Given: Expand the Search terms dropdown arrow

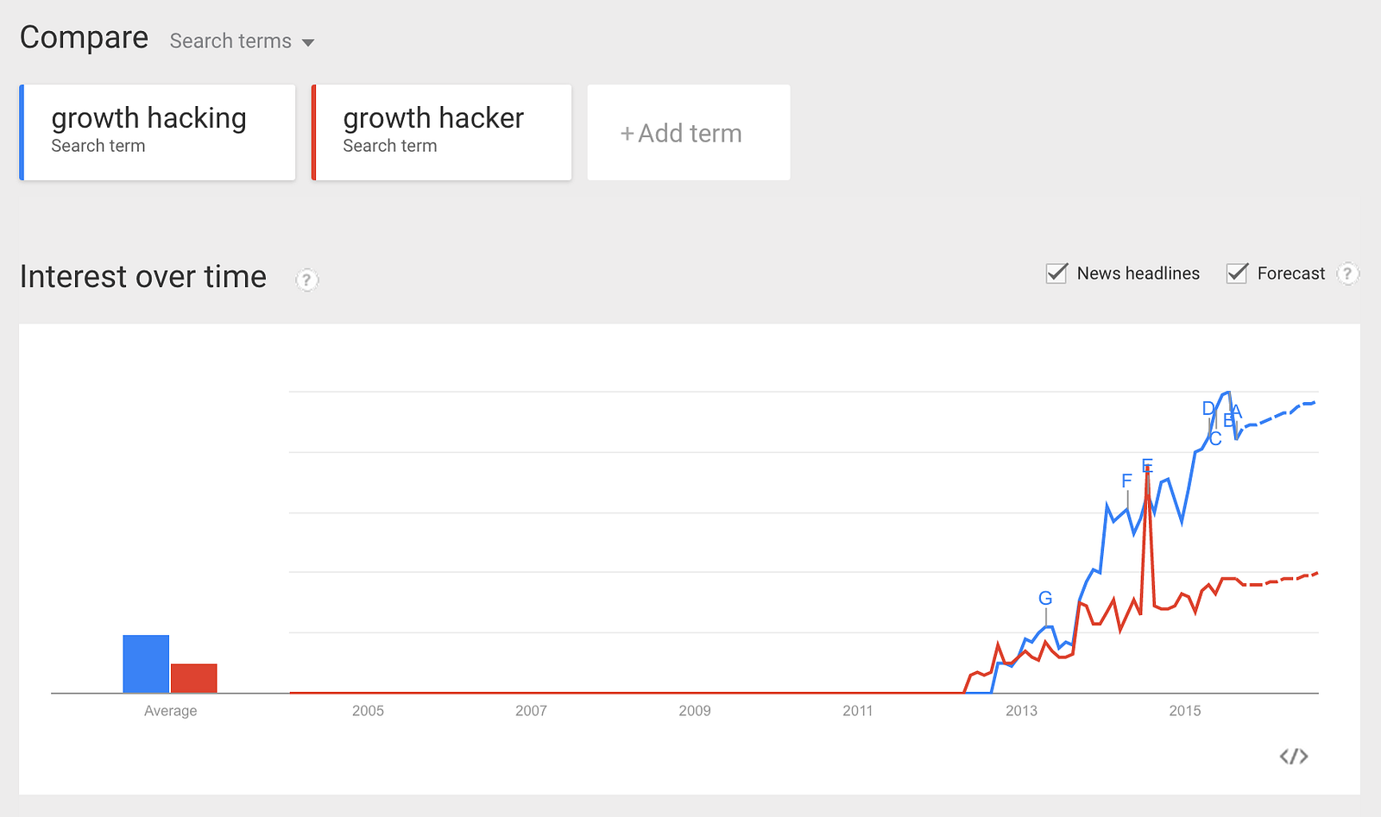Looking at the screenshot, I should pyautogui.click(x=308, y=42).
